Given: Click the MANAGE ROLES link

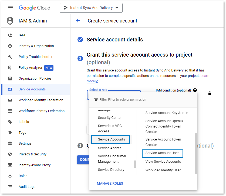Looking at the screenshot, I should tap(110, 184).
